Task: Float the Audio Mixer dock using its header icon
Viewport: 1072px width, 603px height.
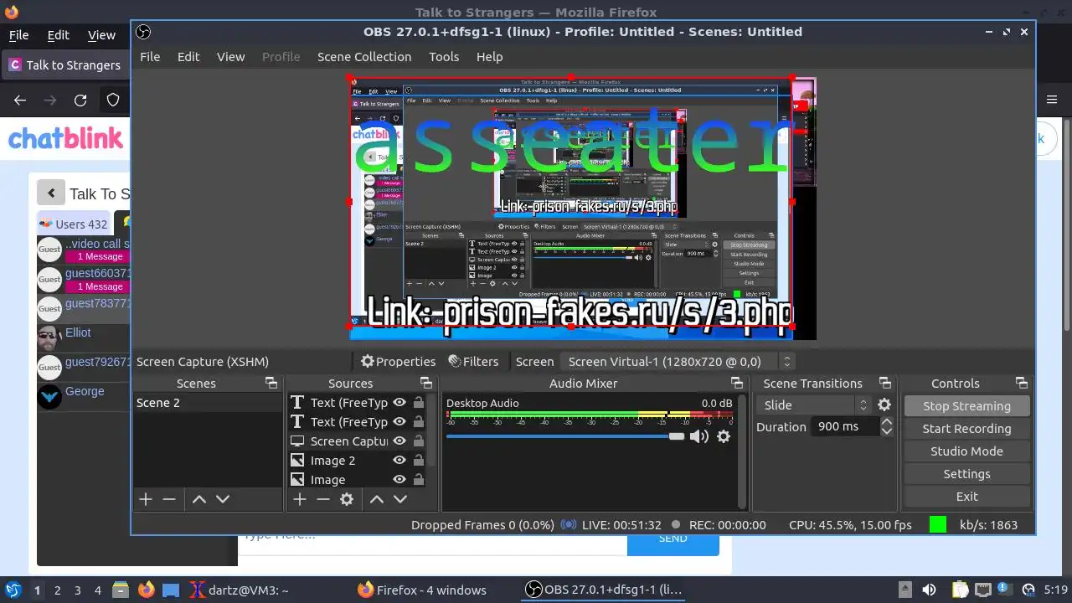Action: (x=737, y=383)
